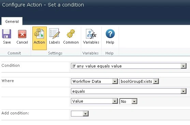Open the No value dropdown
The height and width of the screenshot is (125, 190).
pyautogui.click(x=128, y=101)
